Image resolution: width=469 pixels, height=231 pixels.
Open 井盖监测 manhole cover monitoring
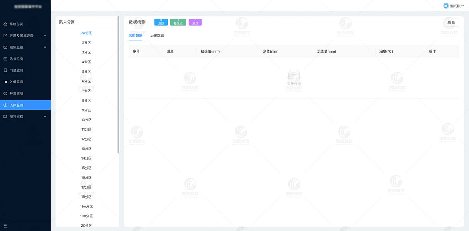coord(5,93)
